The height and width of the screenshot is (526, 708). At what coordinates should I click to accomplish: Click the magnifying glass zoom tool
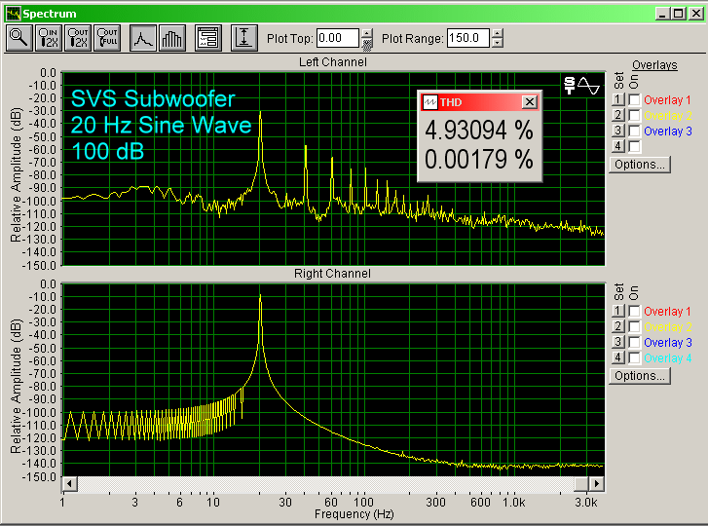19,38
